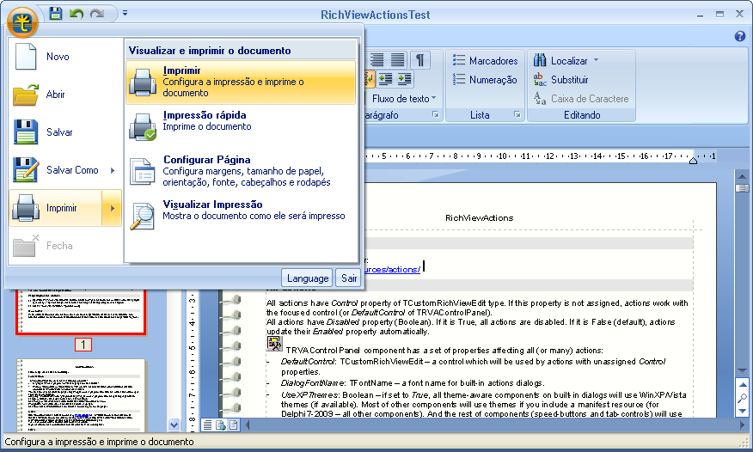Screen dimensions: 753x452
Task: Click the Undo arrow in quick access toolbar
Action: pos(77,14)
